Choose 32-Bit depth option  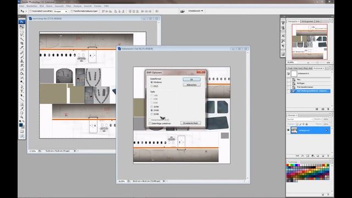point(152,114)
